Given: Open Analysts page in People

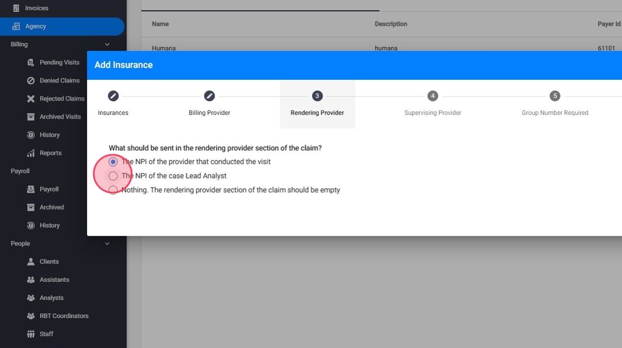Looking at the screenshot, I should click(51, 298).
